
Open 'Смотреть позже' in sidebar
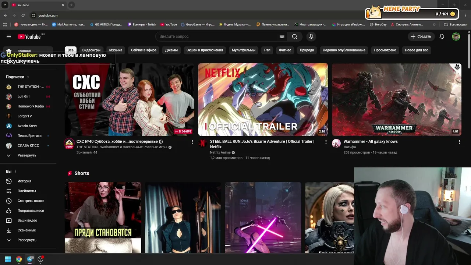tap(28, 201)
